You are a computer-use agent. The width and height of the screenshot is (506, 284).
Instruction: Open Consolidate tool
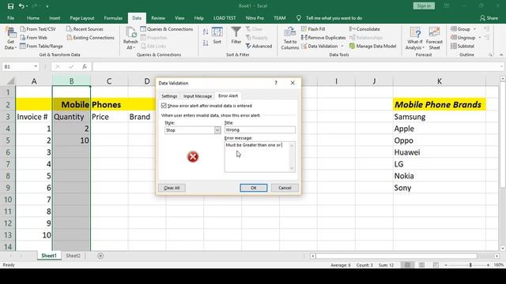[364, 29]
